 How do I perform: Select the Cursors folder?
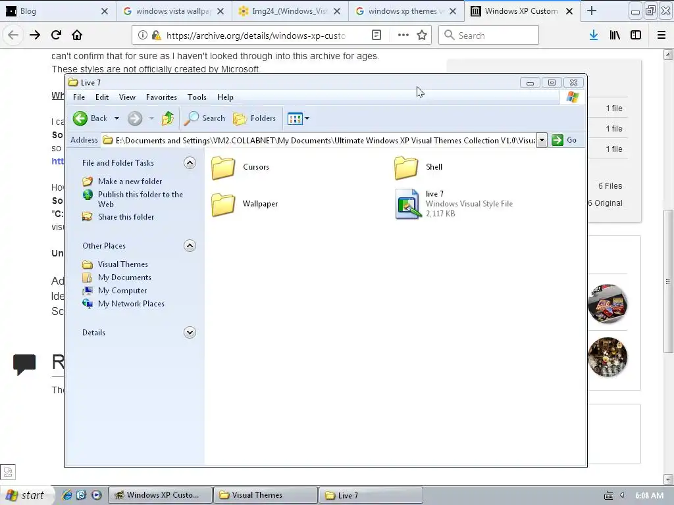[x=240, y=167]
